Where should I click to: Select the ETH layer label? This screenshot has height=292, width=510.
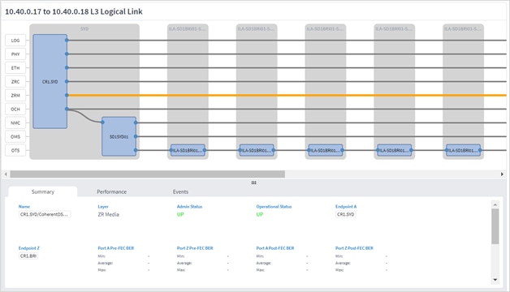click(15, 68)
